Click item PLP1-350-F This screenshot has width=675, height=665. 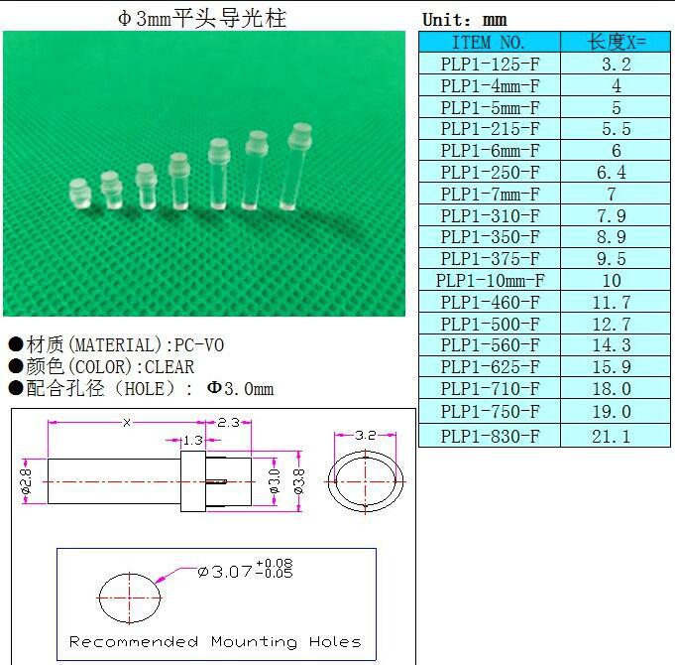(x=490, y=236)
